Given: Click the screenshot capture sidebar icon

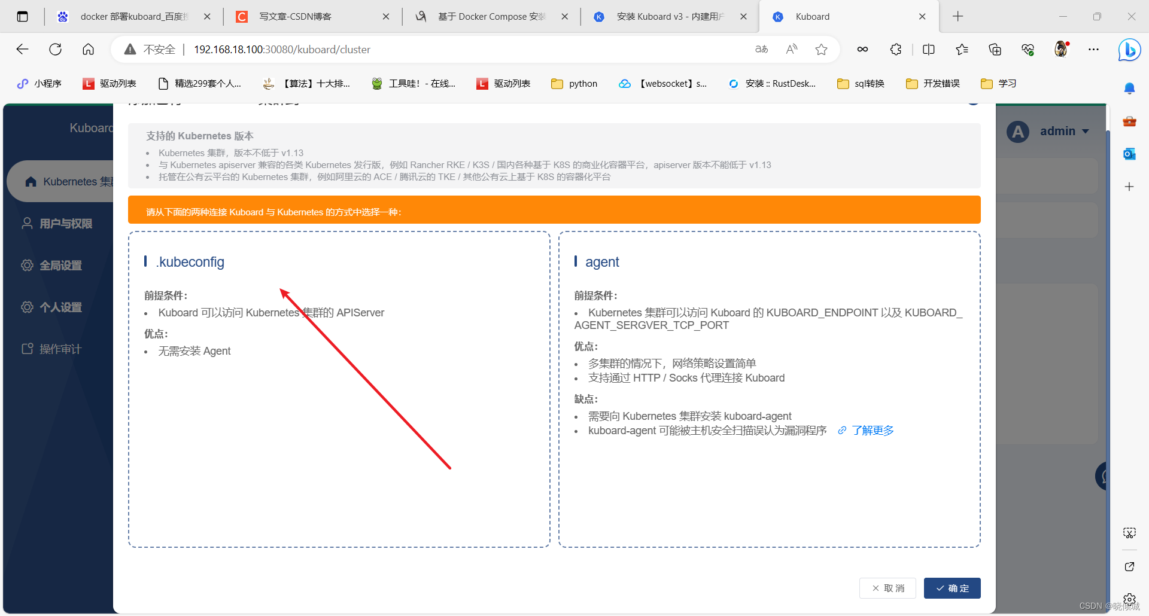Looking at the screenshot, I should tap(1129, 533).
